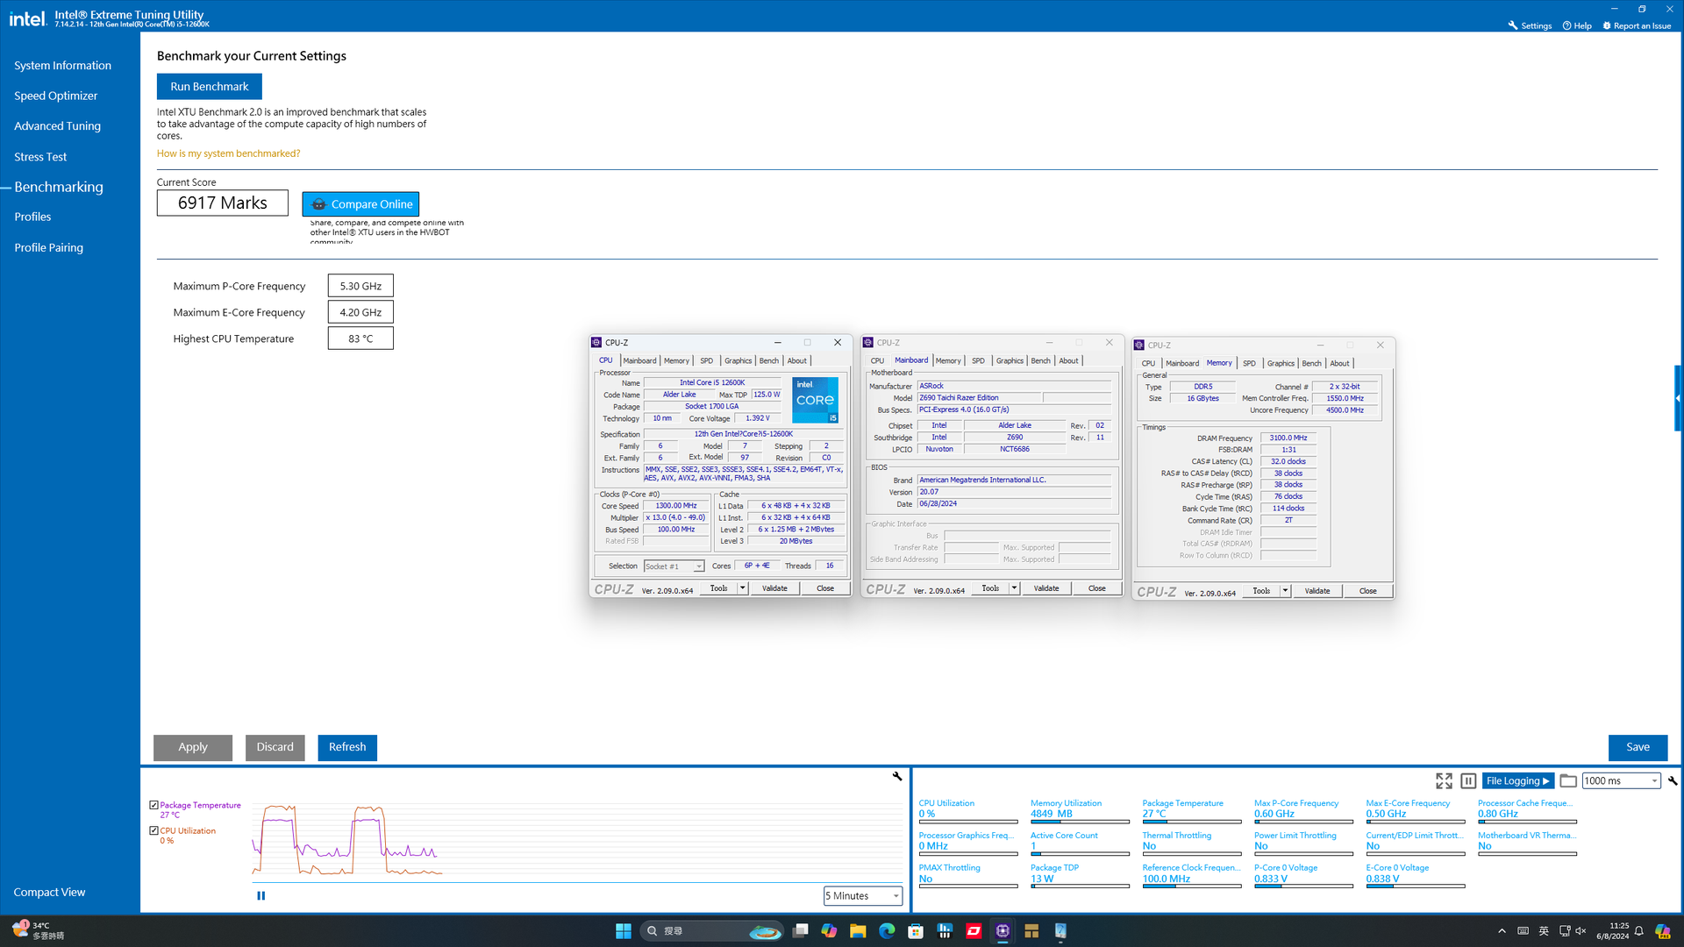1684x947 pixels.
Task: Click the Compare Online button
Action: [360, 204]
